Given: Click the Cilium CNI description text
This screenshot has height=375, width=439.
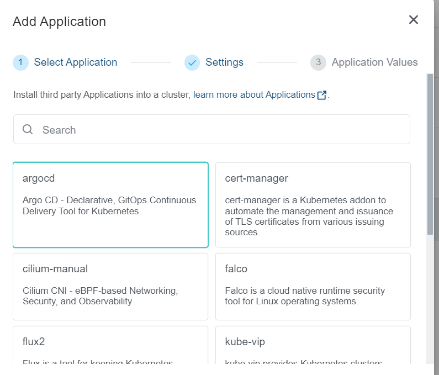Looking at the screenshot, I should pos(101,296).
